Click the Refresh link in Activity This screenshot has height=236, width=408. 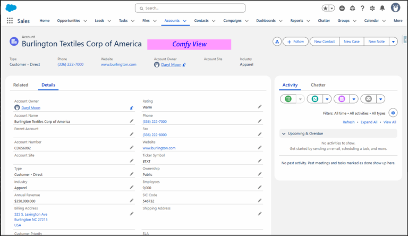point(348,122)
